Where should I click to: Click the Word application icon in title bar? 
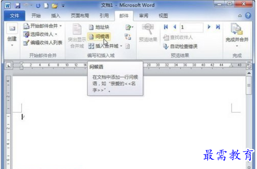[x=8, y=6]
